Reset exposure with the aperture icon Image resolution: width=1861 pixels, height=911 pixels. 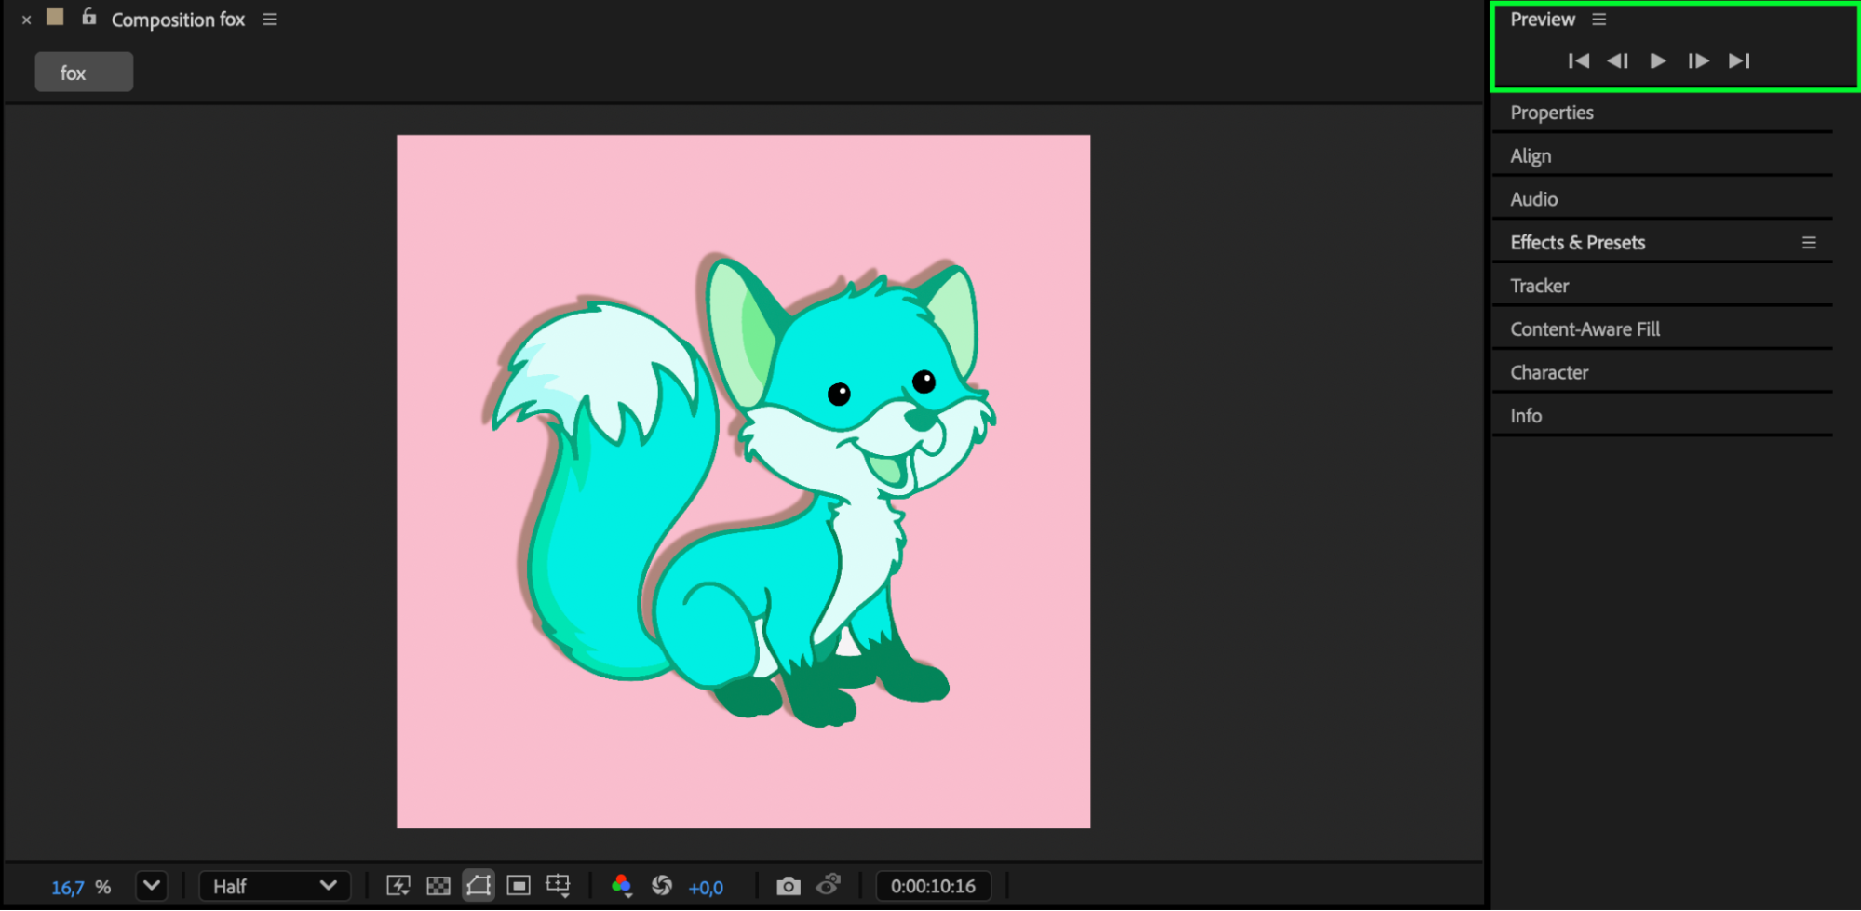point(662,886)
